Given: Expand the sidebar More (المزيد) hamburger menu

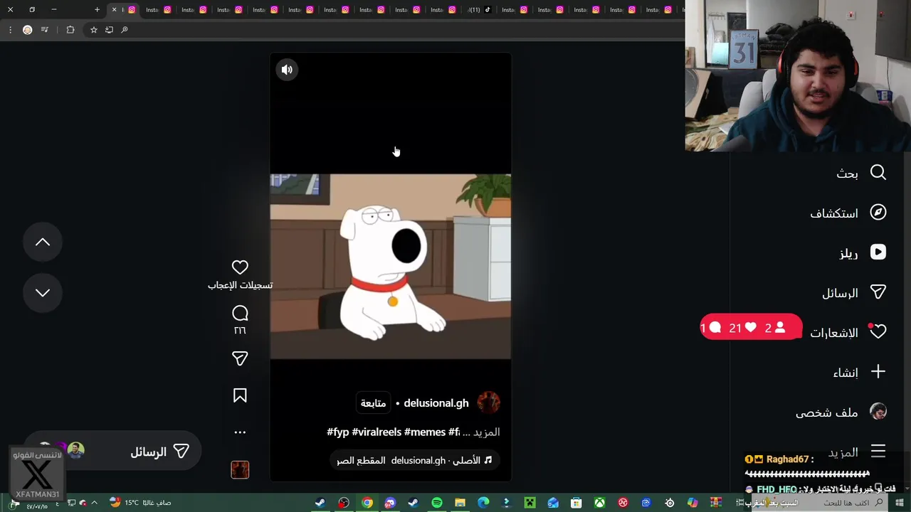Looking at the screenshot, I should (x=856, y=452).
